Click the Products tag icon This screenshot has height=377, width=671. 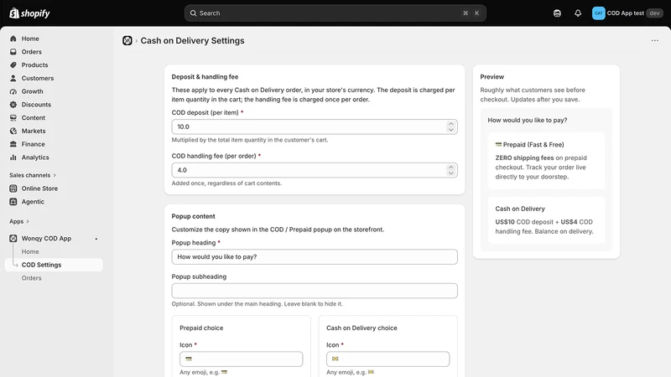pos(13,65)
